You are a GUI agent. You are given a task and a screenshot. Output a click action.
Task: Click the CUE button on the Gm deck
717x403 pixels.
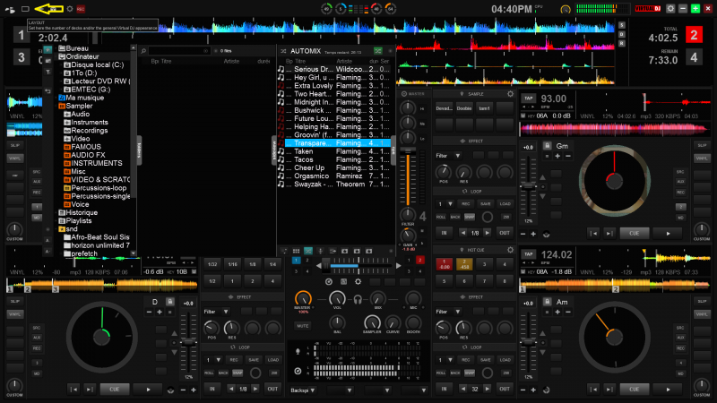634,234
